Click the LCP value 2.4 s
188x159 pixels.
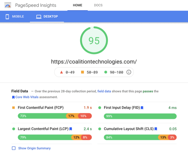pyautogui.click(x=88, y=129)
